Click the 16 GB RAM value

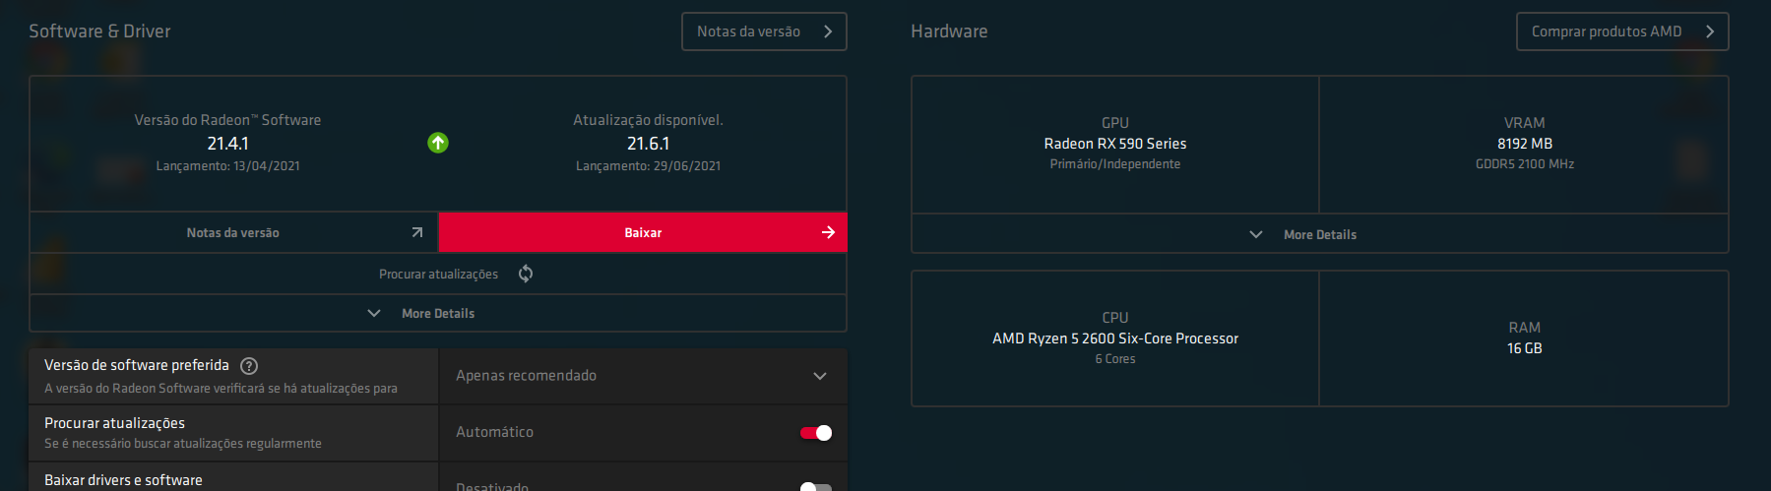[1525, 348]
